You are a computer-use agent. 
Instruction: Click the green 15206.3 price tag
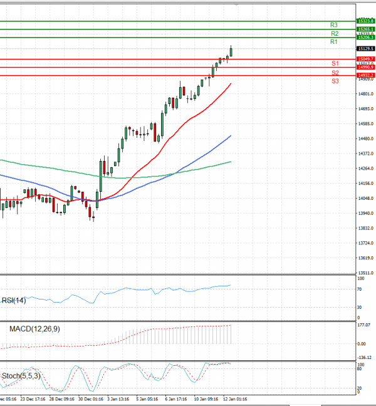click(x=365, y=38)
